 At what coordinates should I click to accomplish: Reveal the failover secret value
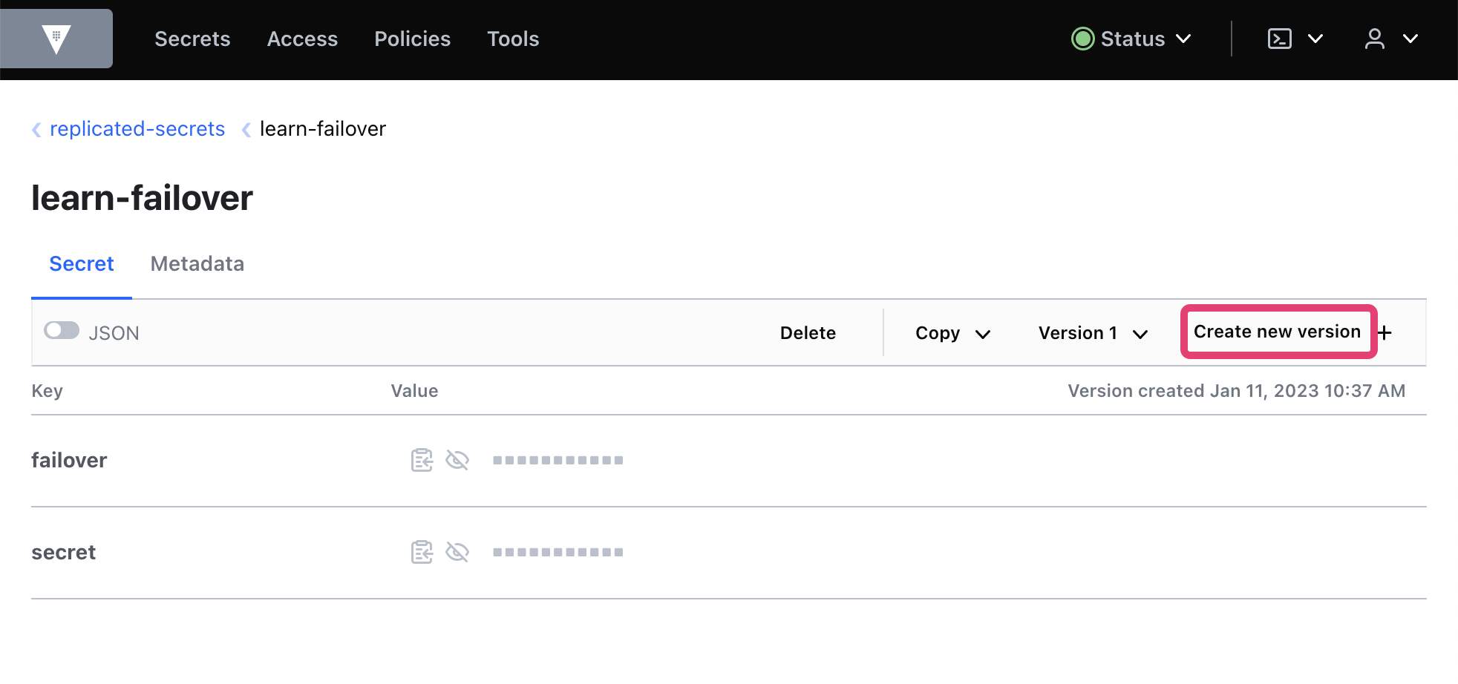click(x=458, y=460)
